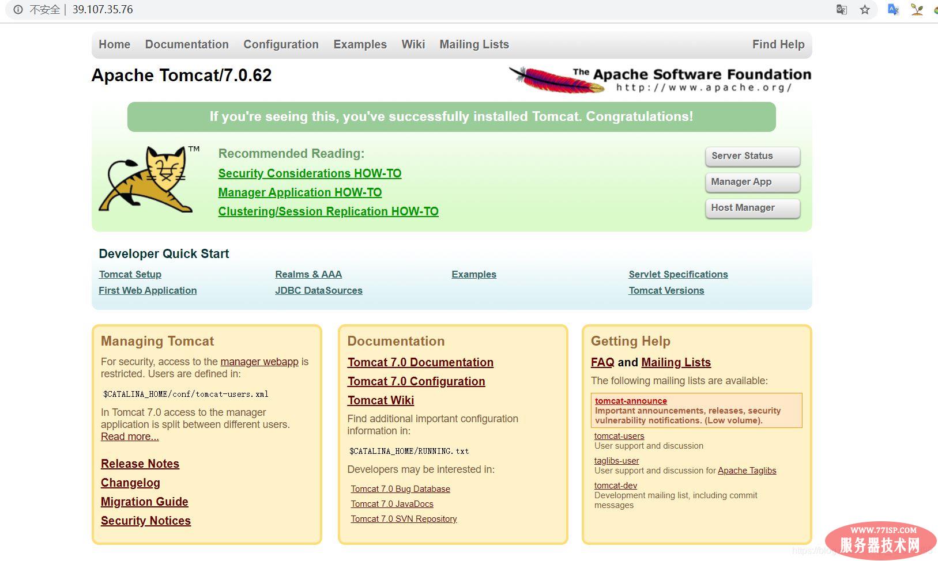
Task: Open the green sprout extension icon
Action: point(917,10)
